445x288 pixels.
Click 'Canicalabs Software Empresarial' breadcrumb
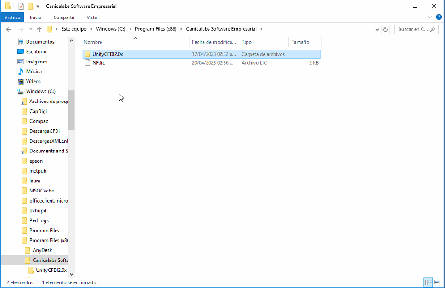[221, 29]
